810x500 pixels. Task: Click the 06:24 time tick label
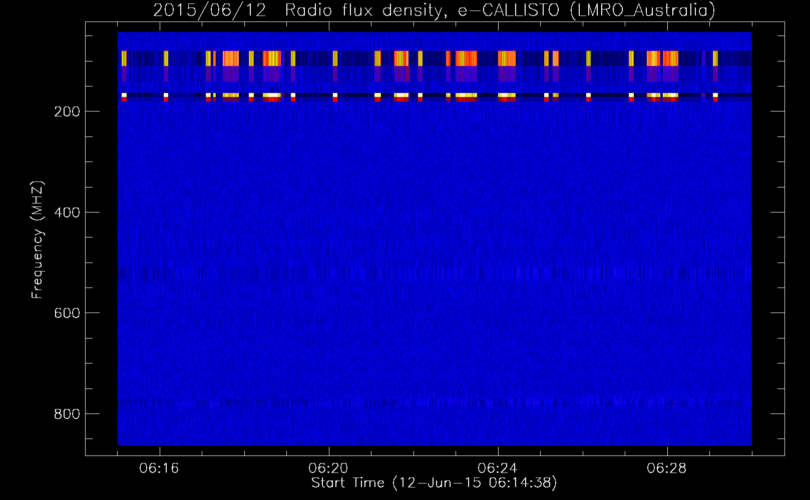[498, 468]
